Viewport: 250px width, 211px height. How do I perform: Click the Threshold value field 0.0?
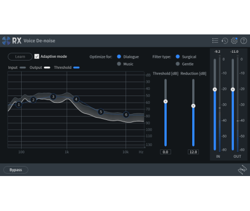point(166,152)
